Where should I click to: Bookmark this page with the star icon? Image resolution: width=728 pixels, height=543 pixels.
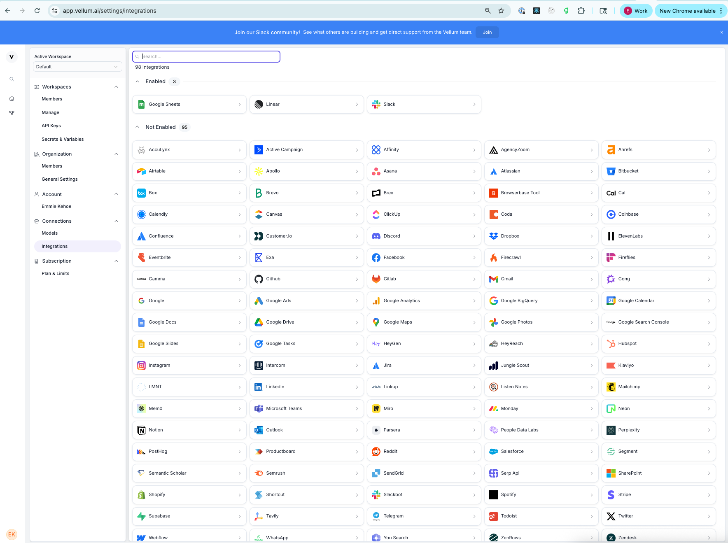click(x=501, y=11)
